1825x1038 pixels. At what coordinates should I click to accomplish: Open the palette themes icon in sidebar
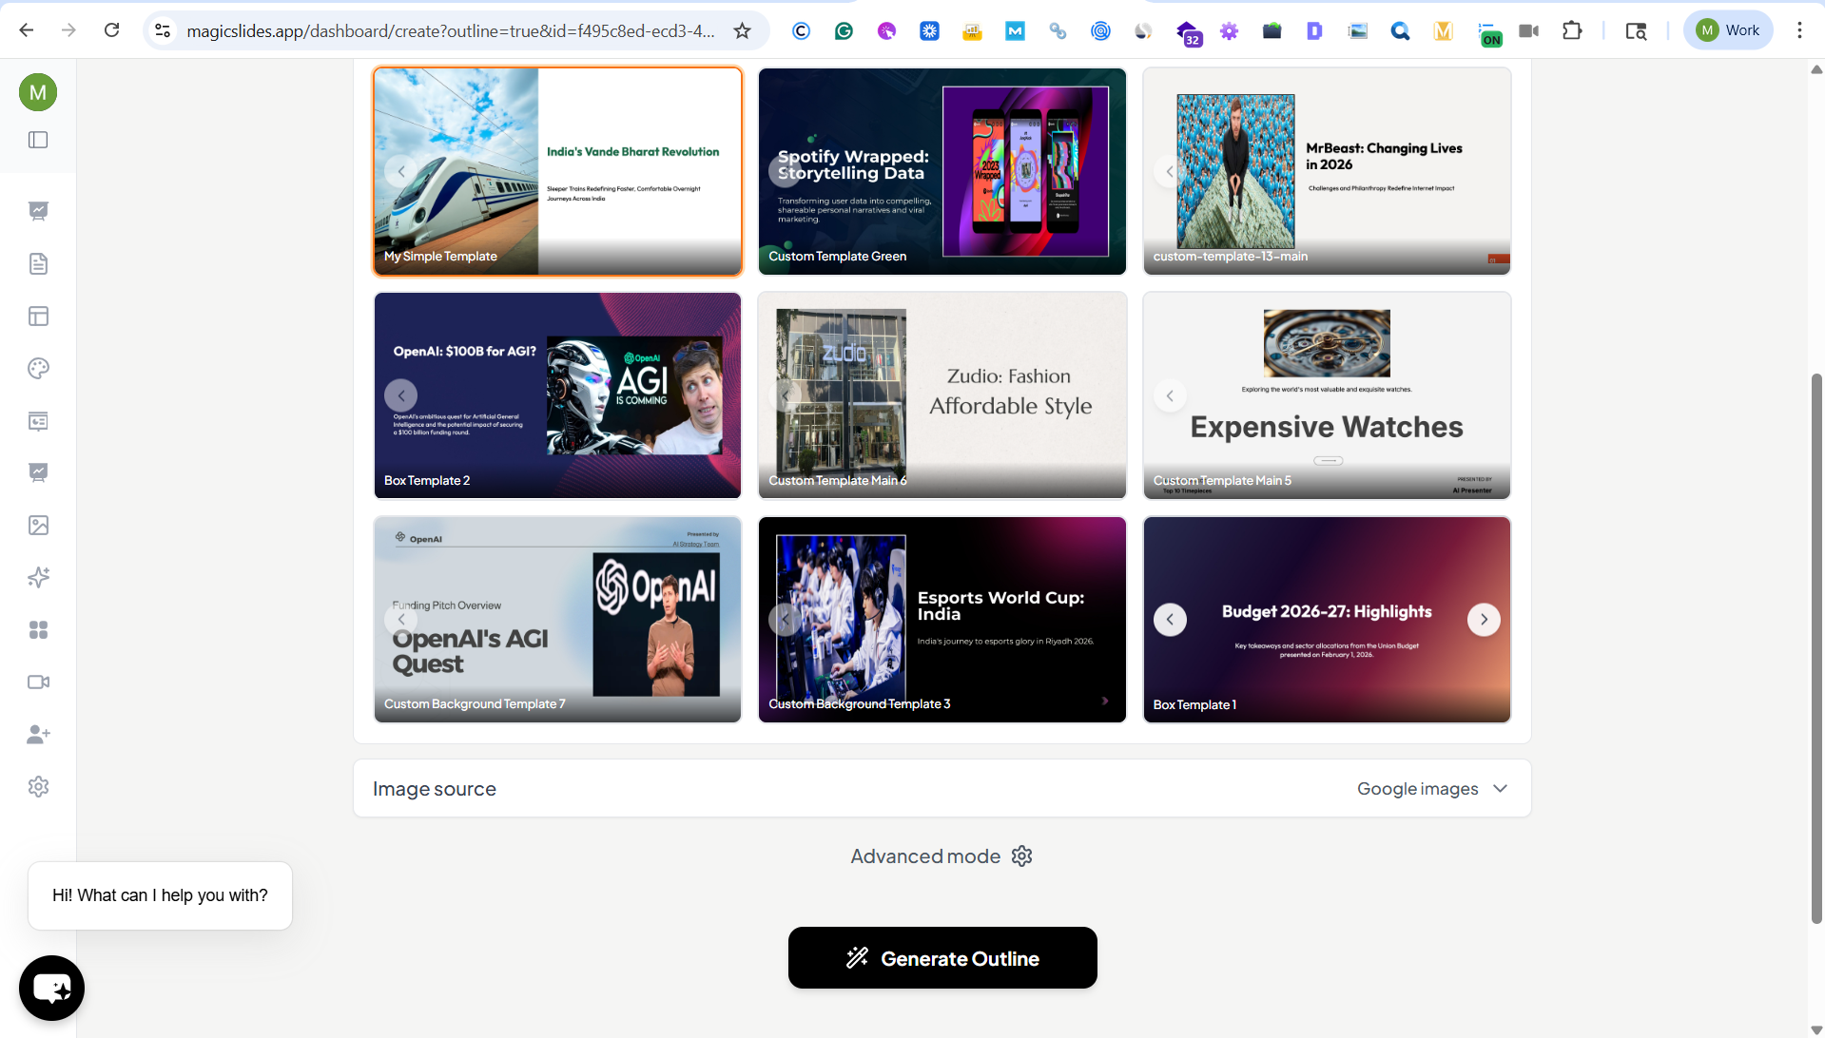click(38, 369)
